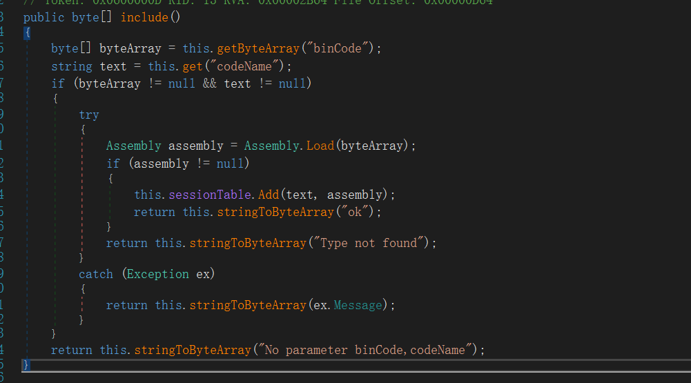Image resolution: width=691 pixels, height=383 pixels.
Task: Click the Add method on sessionTable
Action: pyautogui.click(x=269, y=195)
